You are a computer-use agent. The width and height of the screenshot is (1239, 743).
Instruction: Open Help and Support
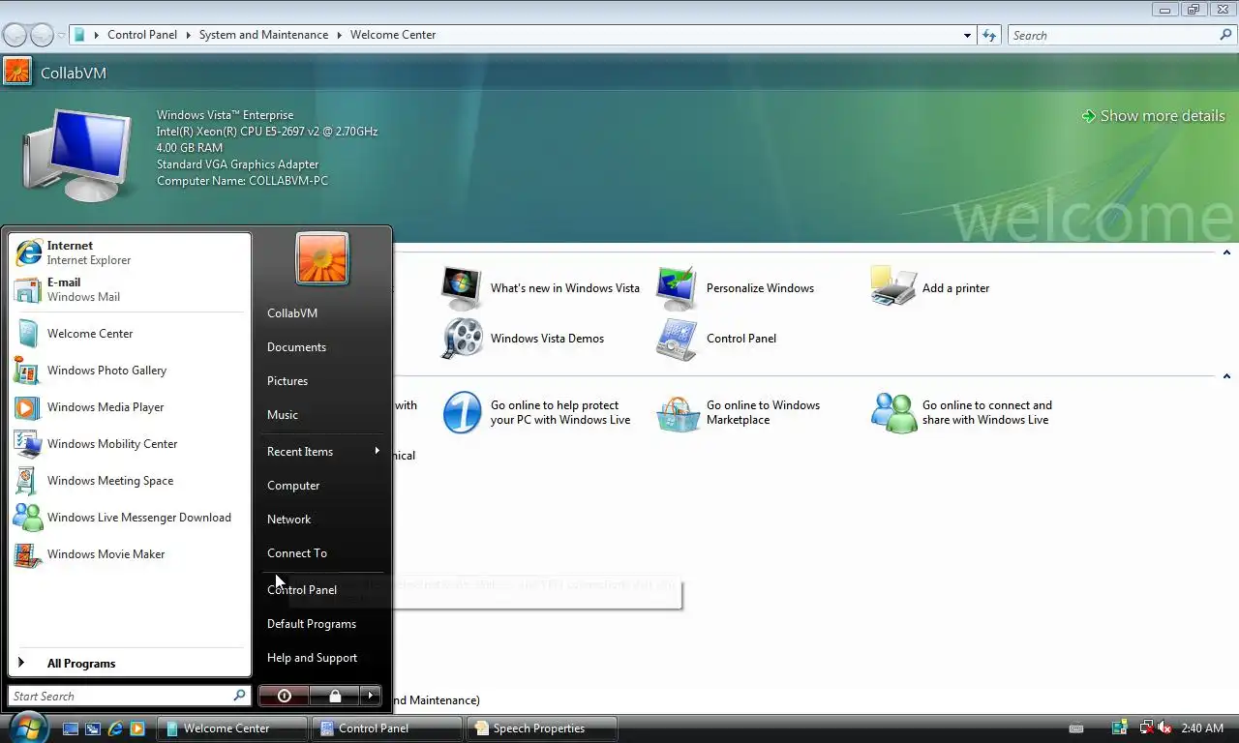[323, 658]
